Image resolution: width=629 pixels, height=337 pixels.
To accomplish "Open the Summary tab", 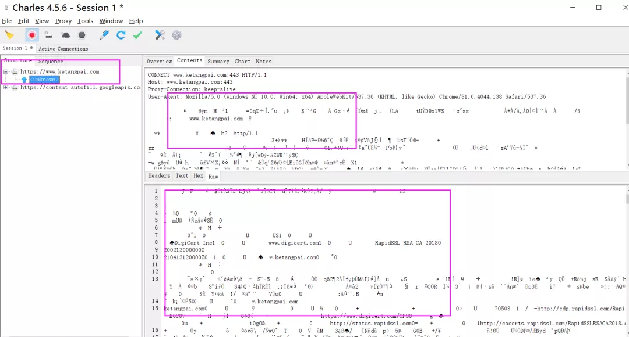I will 218,61.
